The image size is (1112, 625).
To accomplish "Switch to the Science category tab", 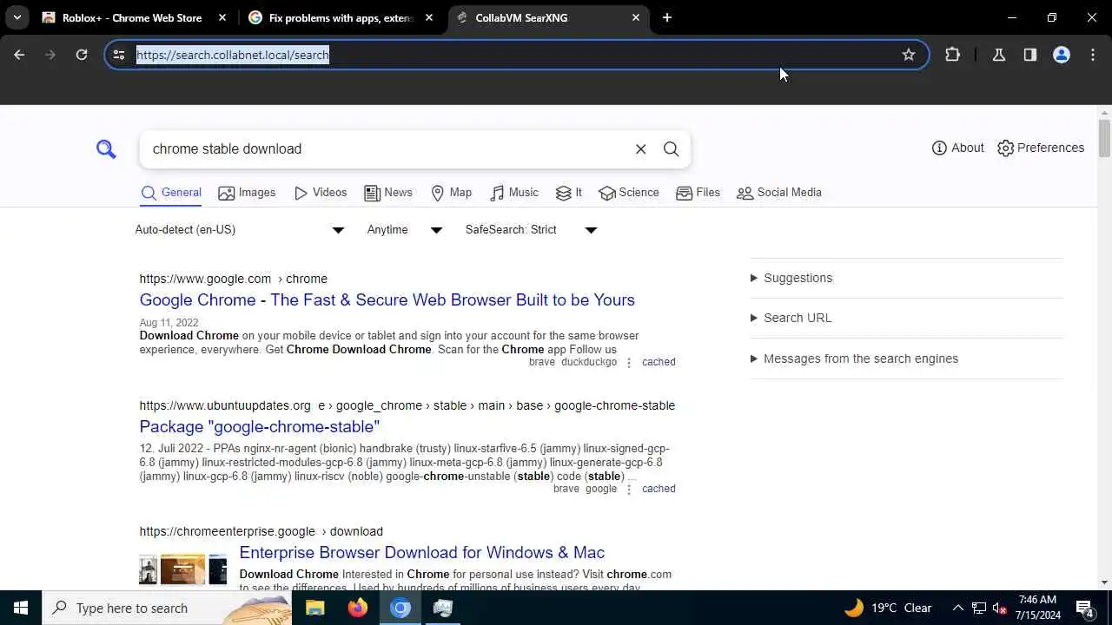I will click(x=629, y=193).
